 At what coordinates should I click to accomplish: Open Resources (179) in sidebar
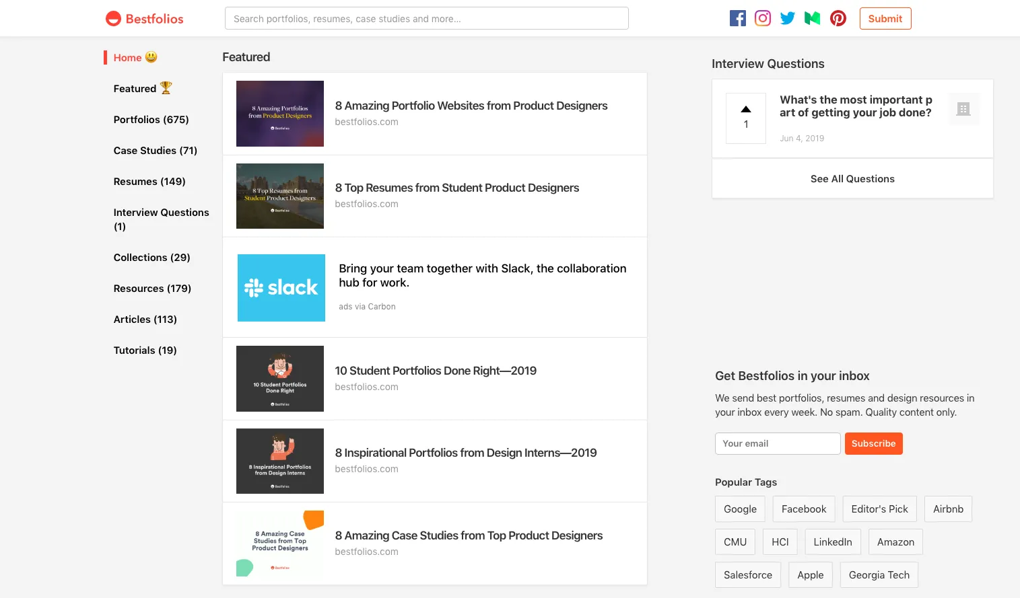click(152, 288)
